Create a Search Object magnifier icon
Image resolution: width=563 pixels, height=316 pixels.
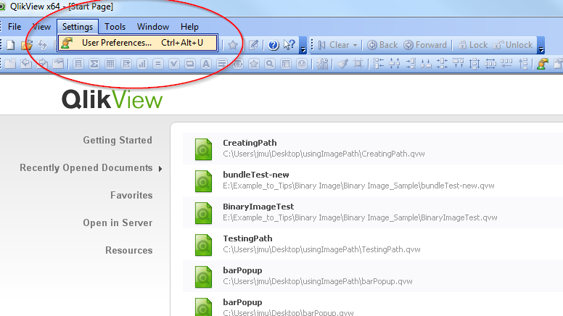[x=270, y=65]
